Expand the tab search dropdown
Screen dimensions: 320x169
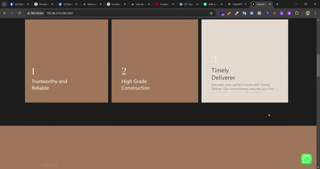pyautogui.click(x=4, y=4)
